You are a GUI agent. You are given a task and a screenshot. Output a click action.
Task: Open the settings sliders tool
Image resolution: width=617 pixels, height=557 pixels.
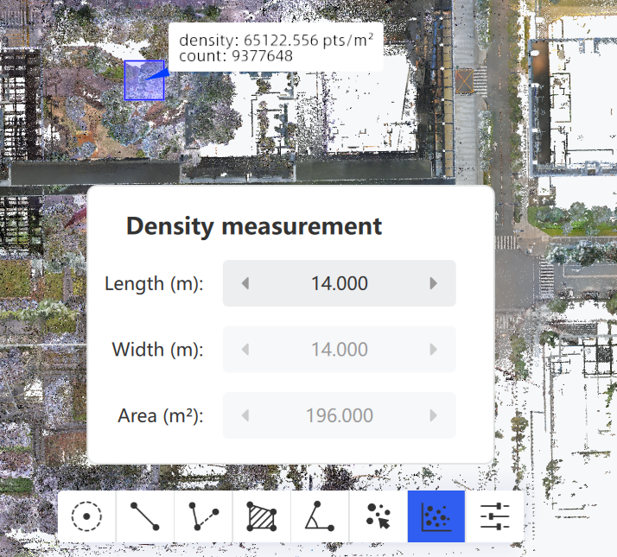[x=494, y=516]
